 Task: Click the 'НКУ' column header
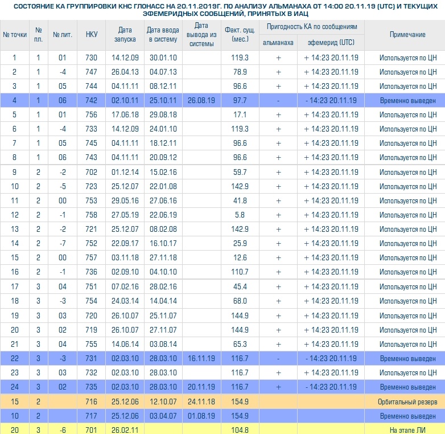(92, 35)
